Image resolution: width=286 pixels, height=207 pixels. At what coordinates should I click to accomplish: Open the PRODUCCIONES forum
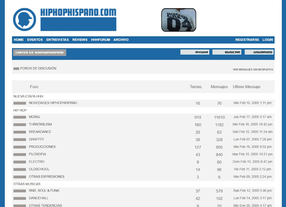pos(42,147)
